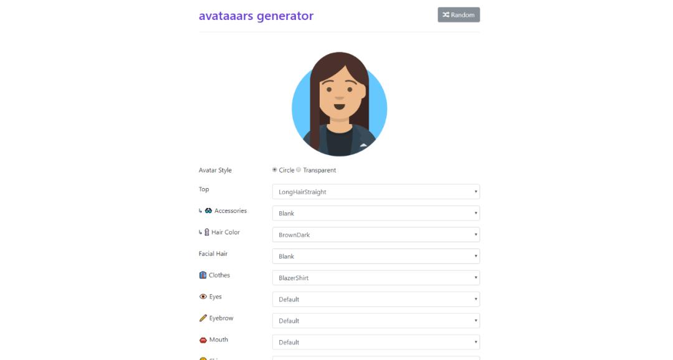Viewport: 673px width, 360px height.
Task: Click the avatar preview image
Action: (339, 104)
